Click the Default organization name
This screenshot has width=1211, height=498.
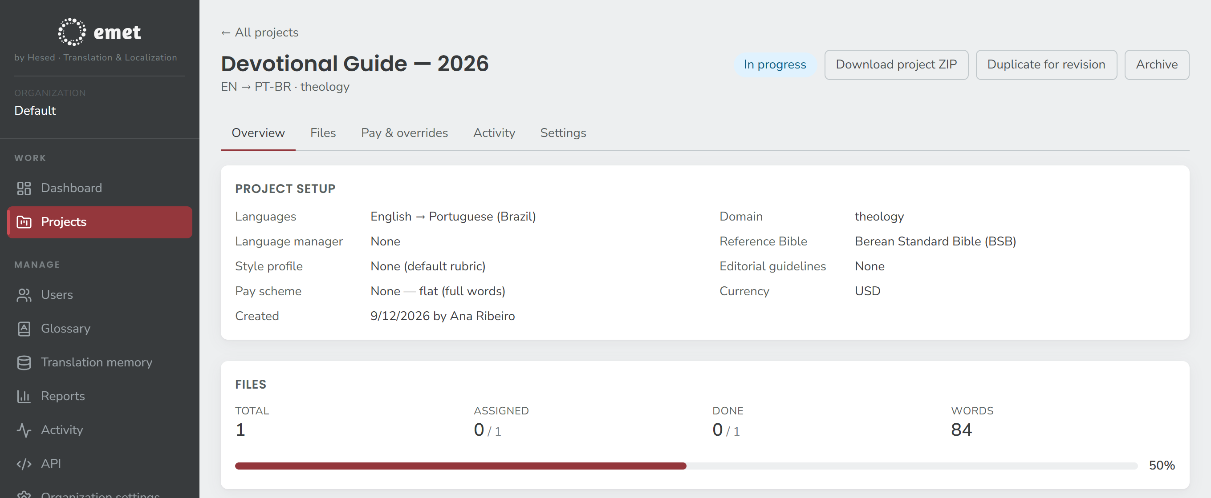(x=35, y=111)
